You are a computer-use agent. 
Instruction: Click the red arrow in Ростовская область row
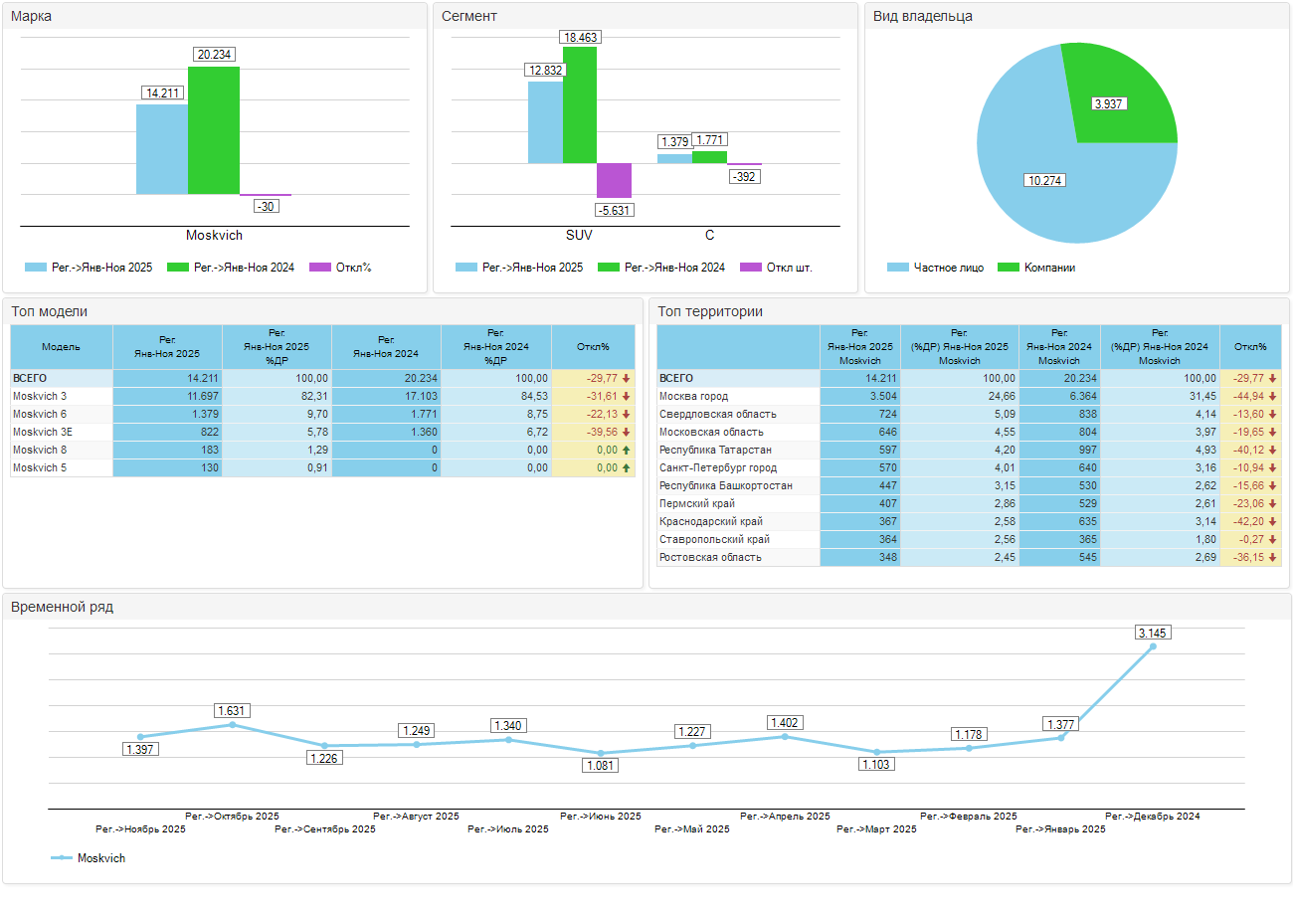click(x=1272, y=557)
